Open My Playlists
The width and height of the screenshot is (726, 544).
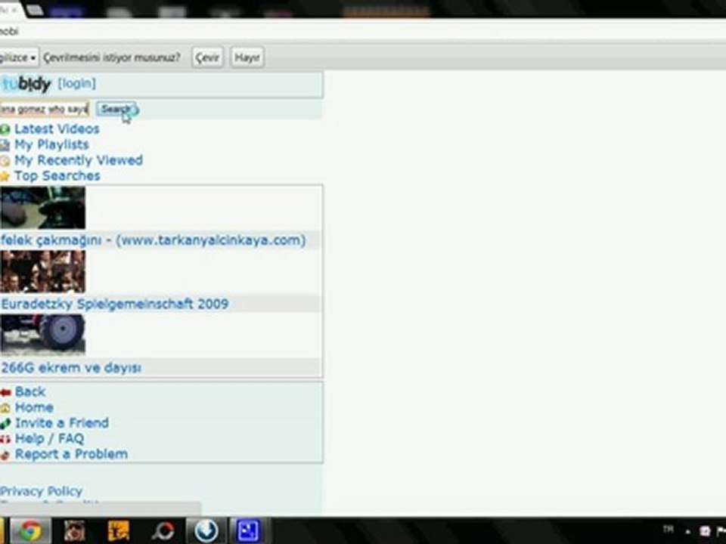pos(51,145)
